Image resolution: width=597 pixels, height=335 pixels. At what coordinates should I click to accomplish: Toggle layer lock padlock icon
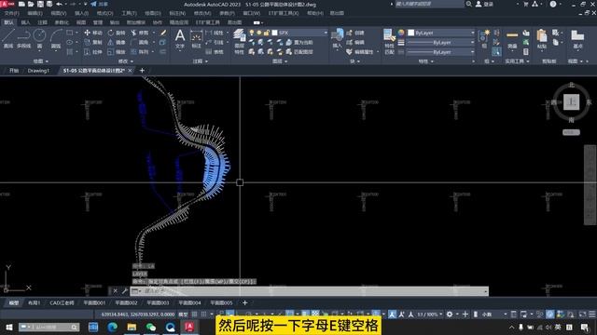[x=266, y=33]
